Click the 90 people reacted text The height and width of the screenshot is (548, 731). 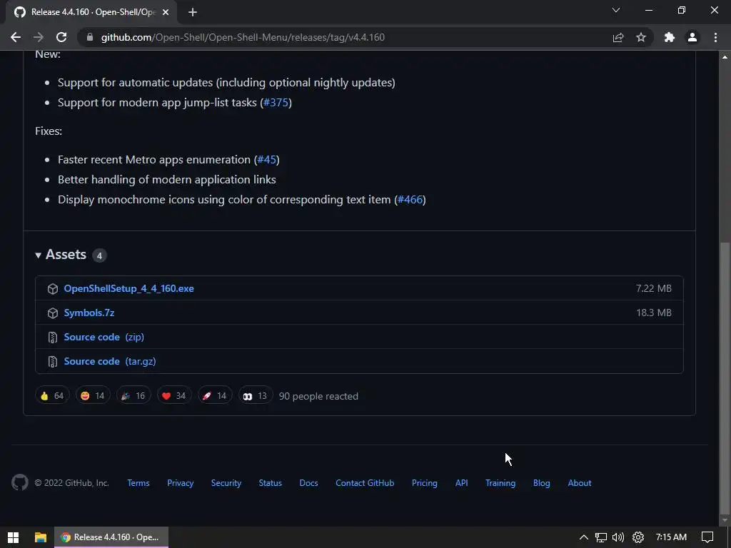click(x=318, y=396)
